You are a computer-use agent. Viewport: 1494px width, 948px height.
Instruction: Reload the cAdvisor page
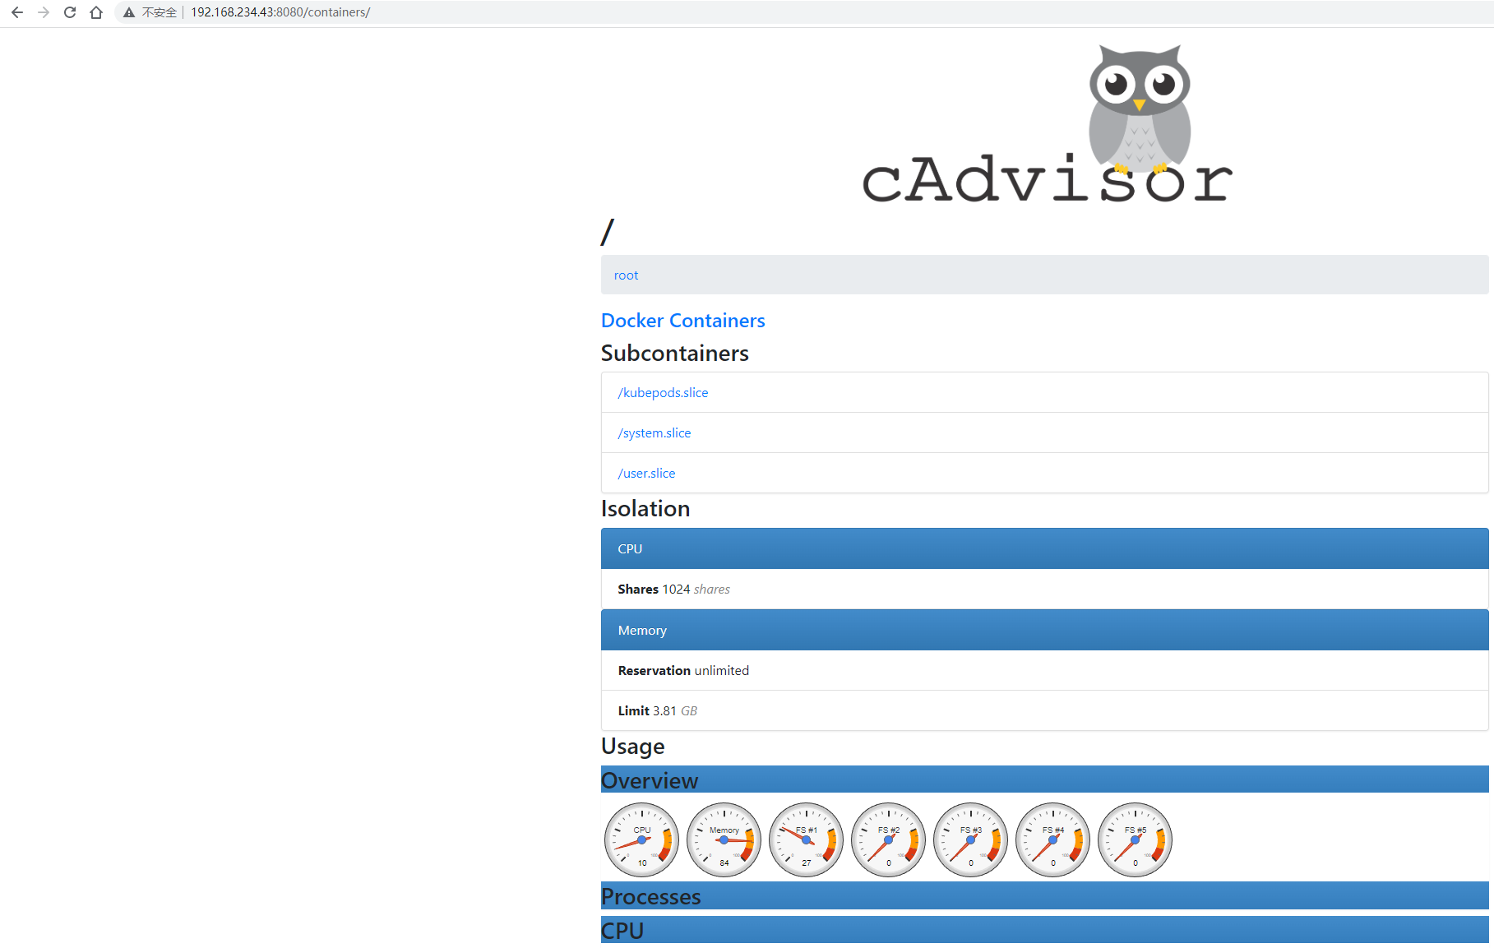[x=70, y=12]
